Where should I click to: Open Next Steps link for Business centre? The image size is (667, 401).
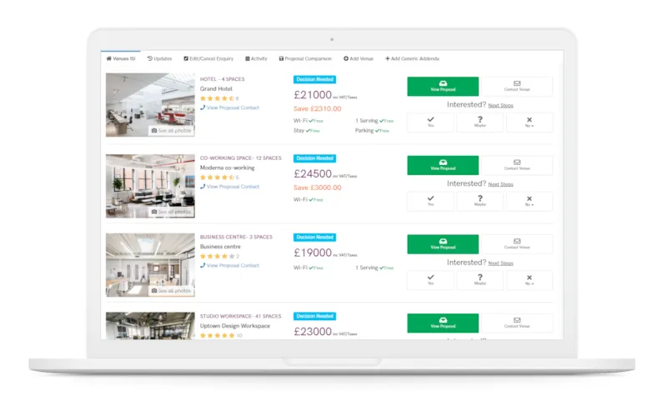pyautogui.click(x=501, y=263)
